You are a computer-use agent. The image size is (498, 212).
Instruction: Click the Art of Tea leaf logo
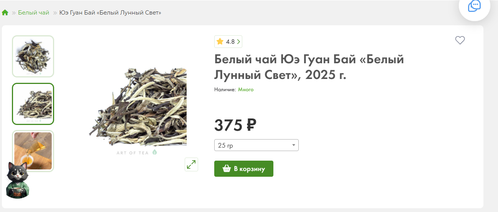pyautogui.click(x=155, y=152)
